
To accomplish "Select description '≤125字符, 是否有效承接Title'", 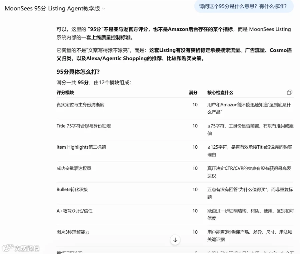I will pos(250,151).
